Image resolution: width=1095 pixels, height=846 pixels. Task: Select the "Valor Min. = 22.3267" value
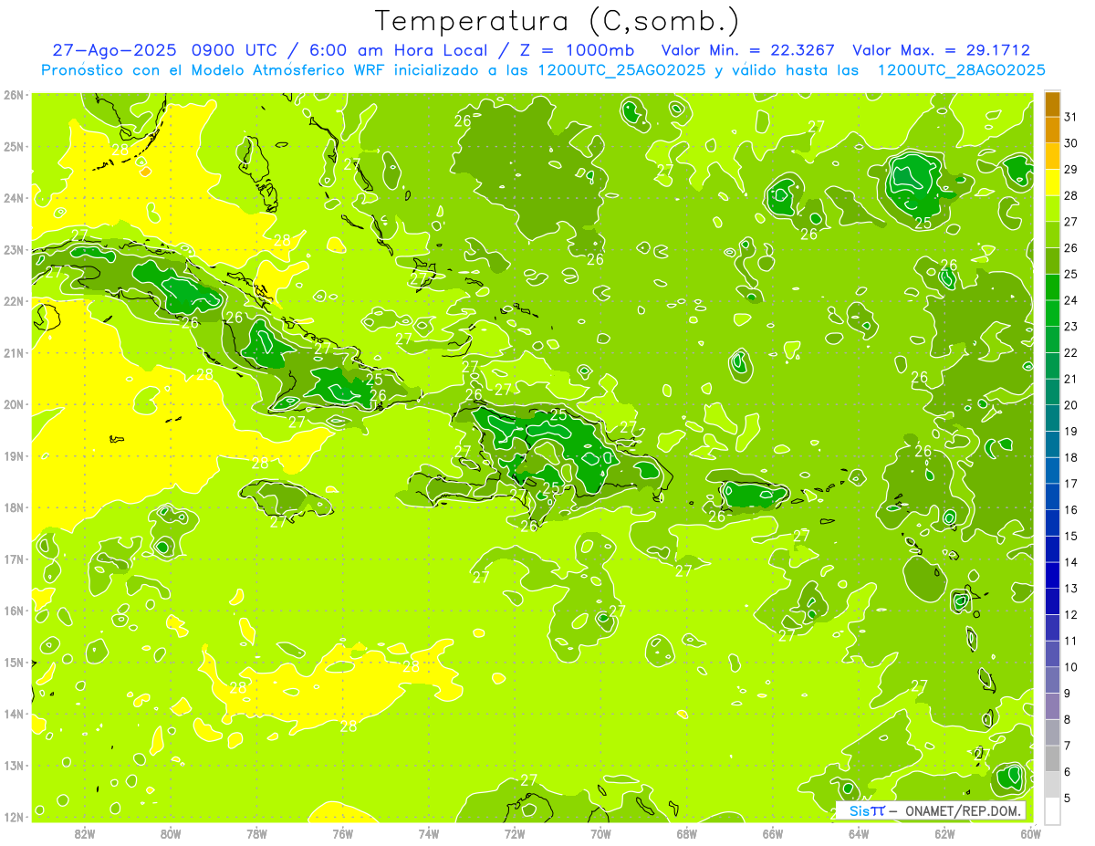[747, 50]
